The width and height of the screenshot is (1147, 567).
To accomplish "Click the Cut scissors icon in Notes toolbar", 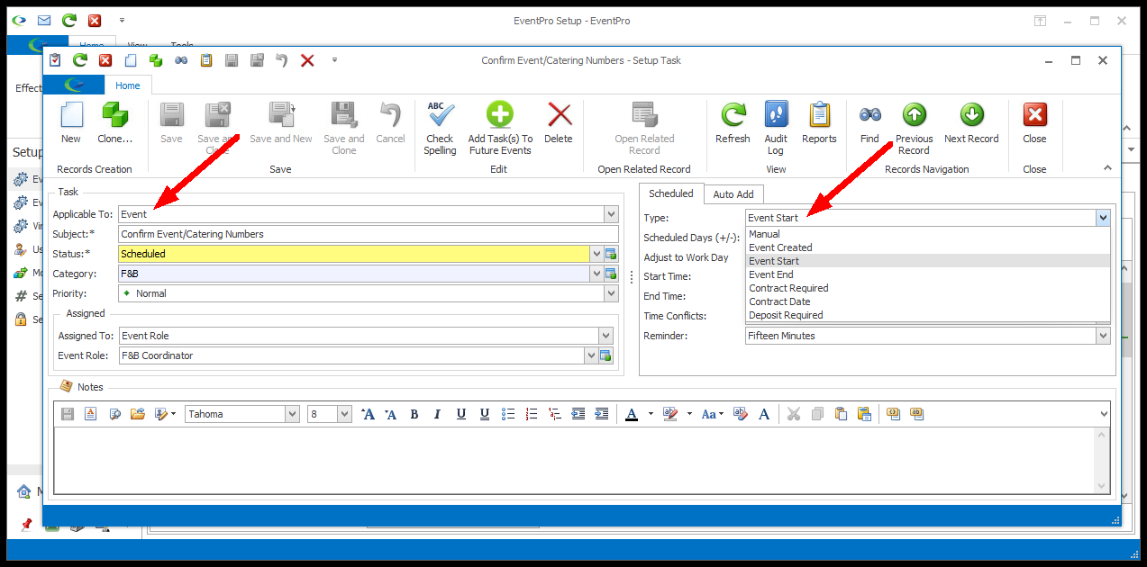I will click(794, 414).
